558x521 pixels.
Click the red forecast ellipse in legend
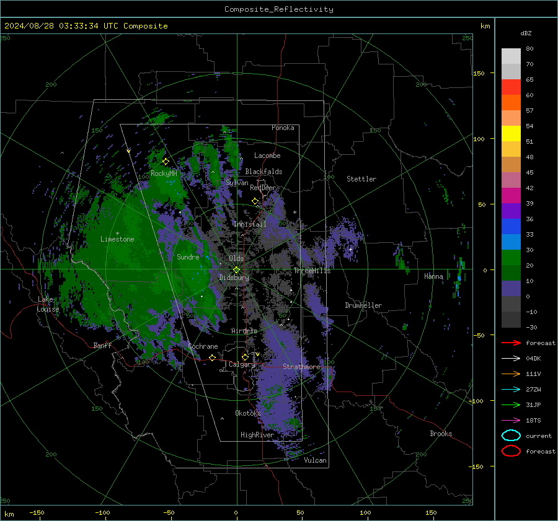(511, 451)
